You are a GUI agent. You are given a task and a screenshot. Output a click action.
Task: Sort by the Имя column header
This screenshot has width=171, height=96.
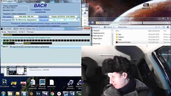(117, 31)
